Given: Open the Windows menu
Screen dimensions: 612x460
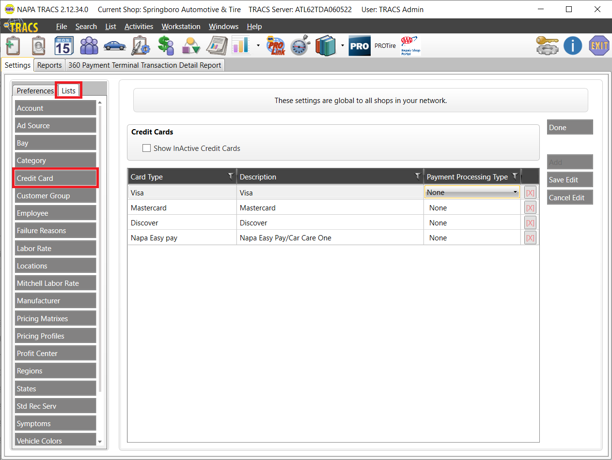Looking at the screenshot, I should click(x=223, y=27).
